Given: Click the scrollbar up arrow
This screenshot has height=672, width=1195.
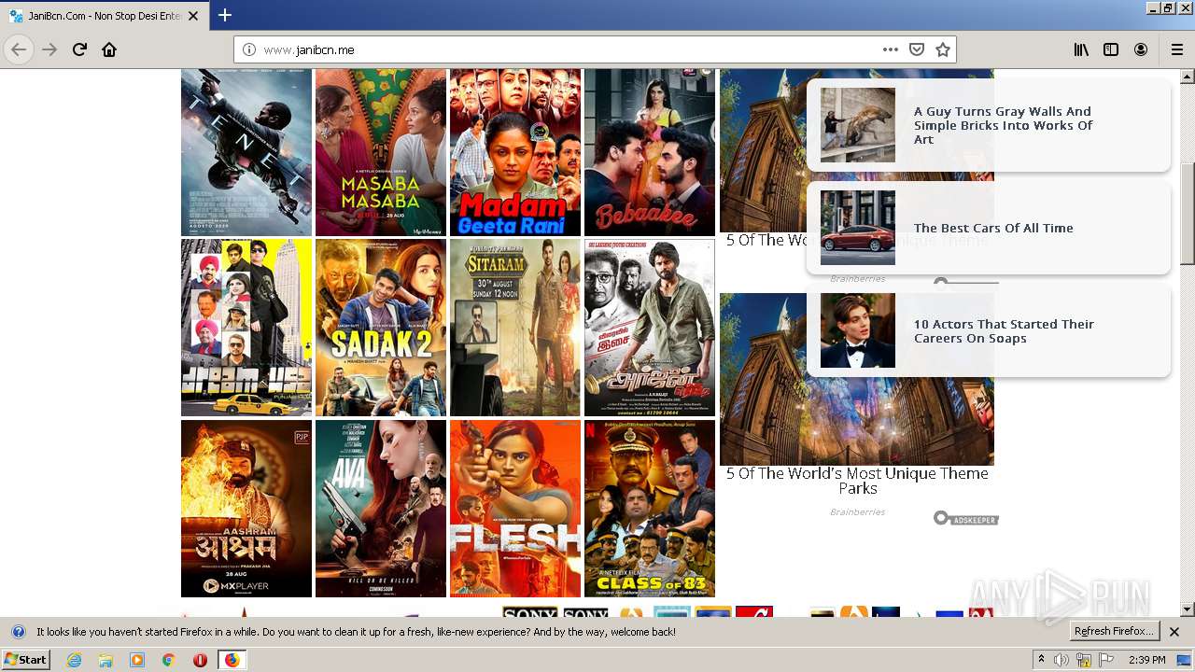Looking at the screenshot, I should pos(1188,76).
